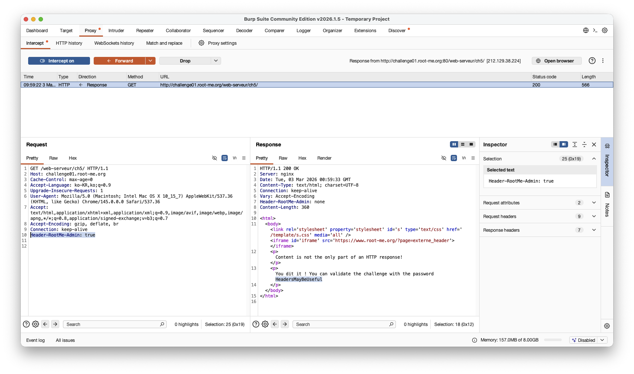Viewport: 634px width, 374px height.
Task: Expand the Request attributes section
Action: pyautogui.click(x=594, y=203)
